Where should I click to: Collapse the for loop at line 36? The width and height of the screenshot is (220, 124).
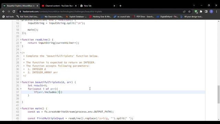tap(21, 89)
